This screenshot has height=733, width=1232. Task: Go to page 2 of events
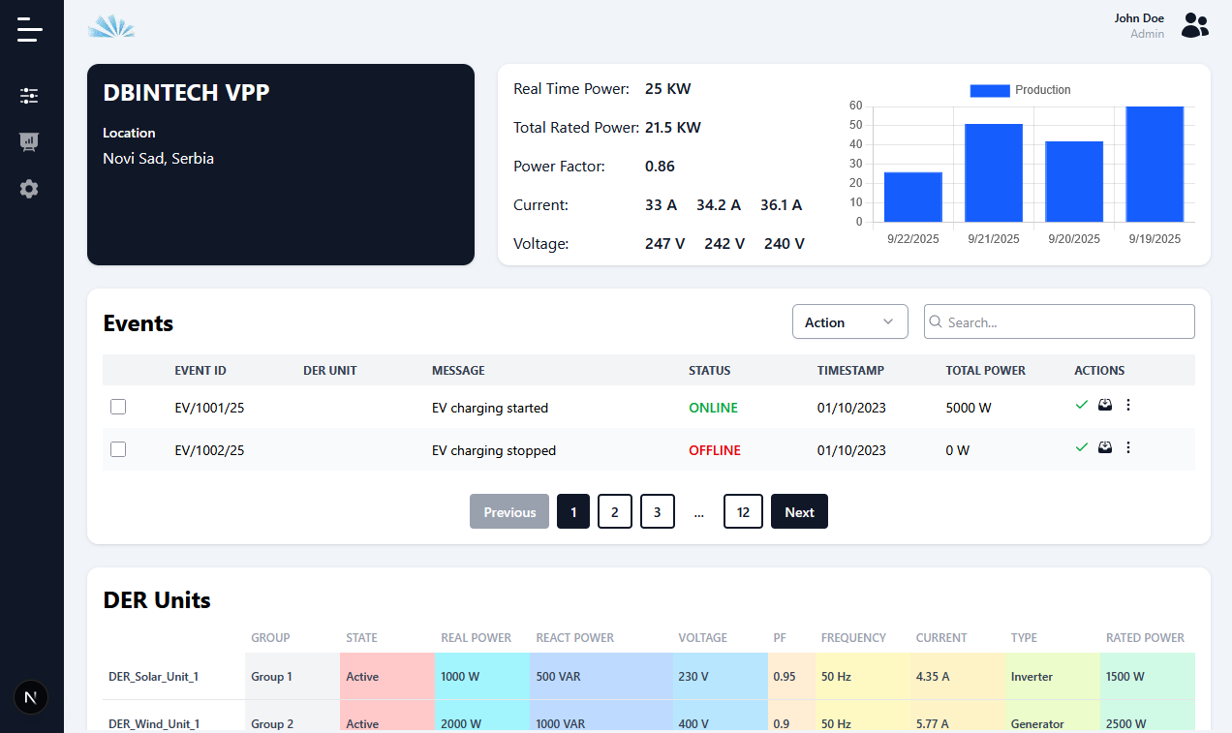[x=615, y=511]
